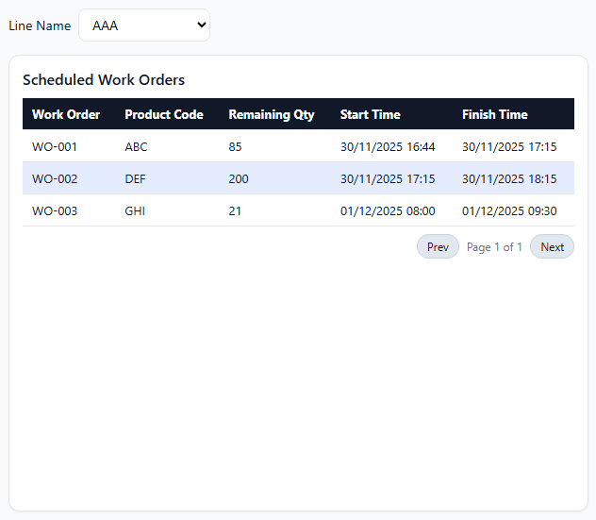Select the WO-003 work order cell
The width and height of the screenshot is (596, 520).
(x=55, y=211)
